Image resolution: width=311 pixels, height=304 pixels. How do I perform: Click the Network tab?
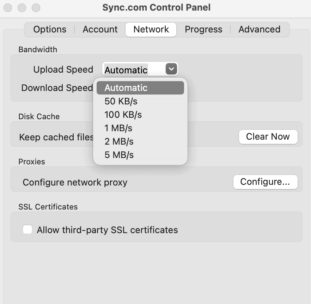(151, 30)
